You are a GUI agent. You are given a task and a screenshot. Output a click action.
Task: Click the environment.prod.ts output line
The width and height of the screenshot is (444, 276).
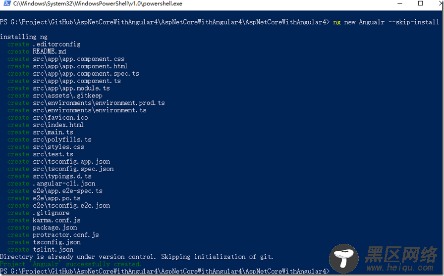(x=86, y=103)
